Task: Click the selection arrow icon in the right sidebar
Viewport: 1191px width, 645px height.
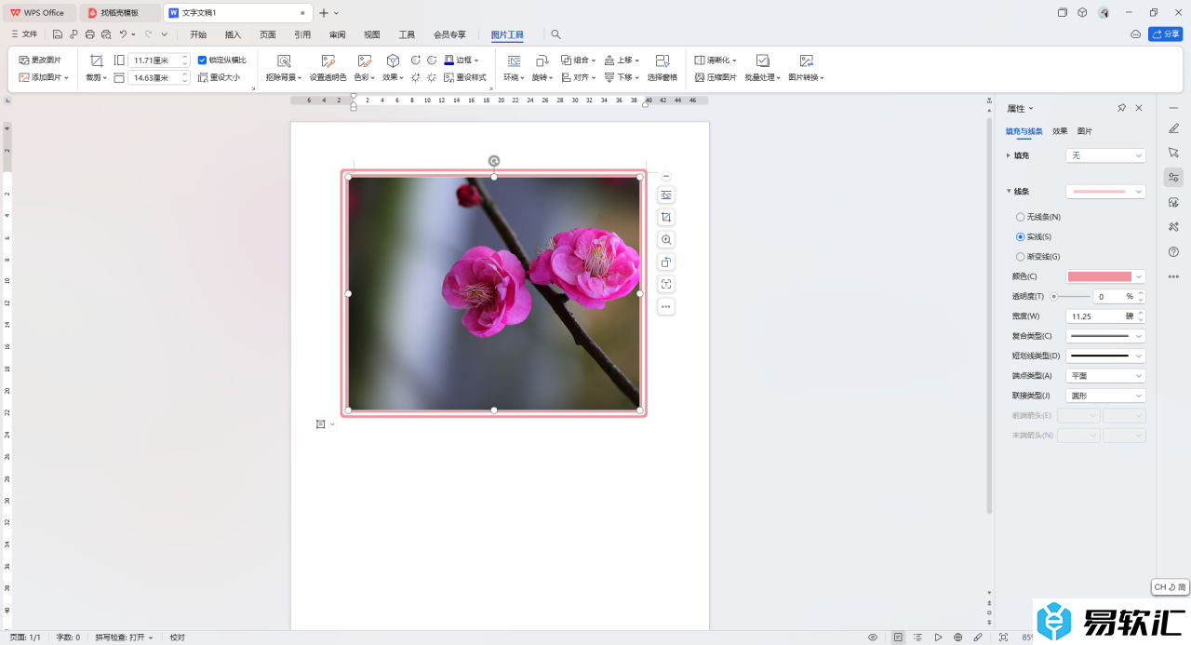Action: coord(1173,152)
